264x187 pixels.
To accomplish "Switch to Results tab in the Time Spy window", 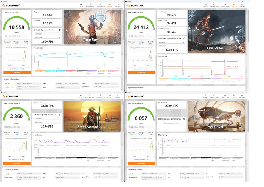I will (x=110, y=5).
